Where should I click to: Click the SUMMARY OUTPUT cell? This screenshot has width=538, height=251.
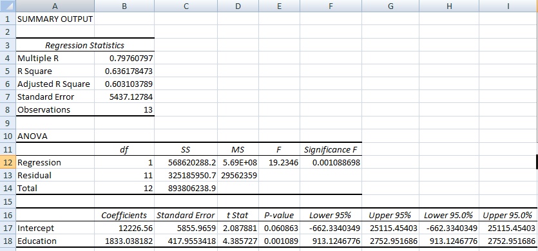[55, 19]
